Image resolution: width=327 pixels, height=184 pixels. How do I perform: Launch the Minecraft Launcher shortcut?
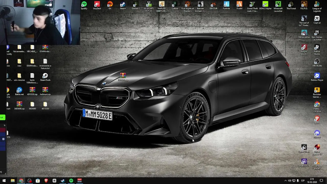278,7
